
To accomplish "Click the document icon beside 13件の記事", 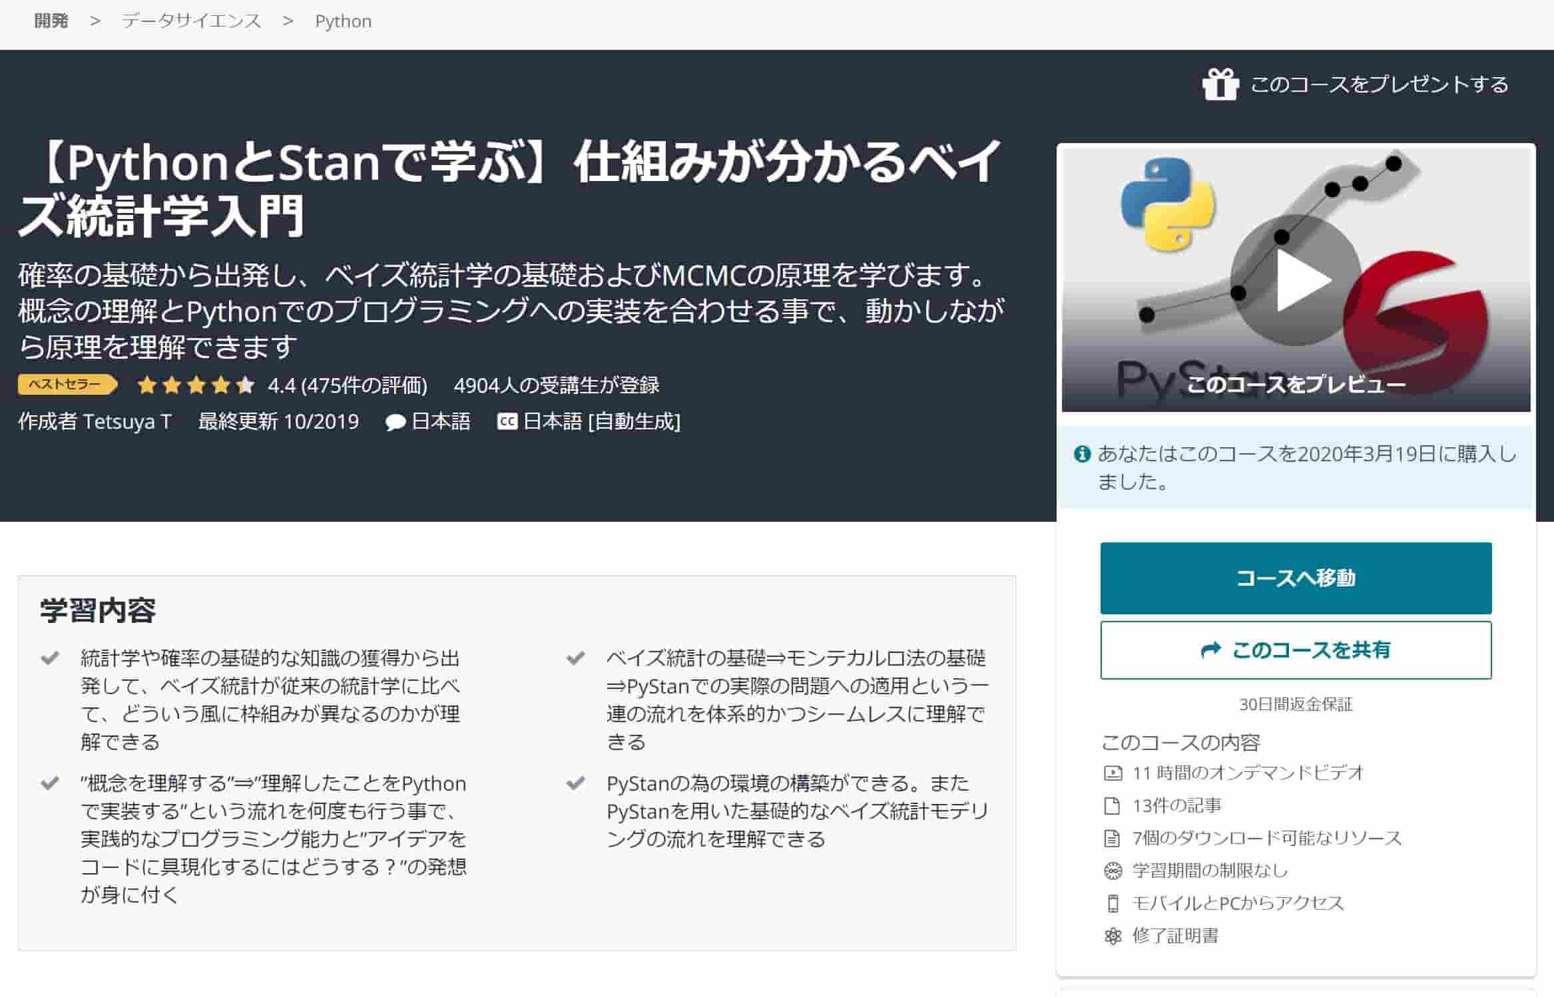I will [1112, 805].
